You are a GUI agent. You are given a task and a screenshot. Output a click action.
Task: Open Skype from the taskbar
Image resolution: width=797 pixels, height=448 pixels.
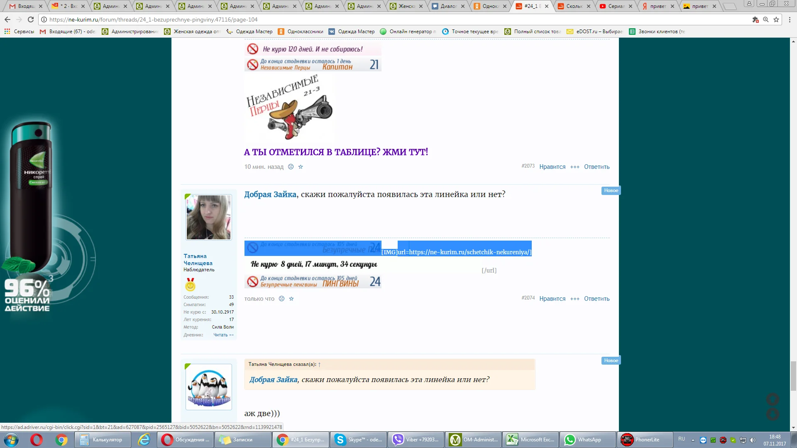coord(359,440)
